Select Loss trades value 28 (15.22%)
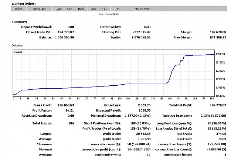Screen dimensions: 231x157 [217, 129]
